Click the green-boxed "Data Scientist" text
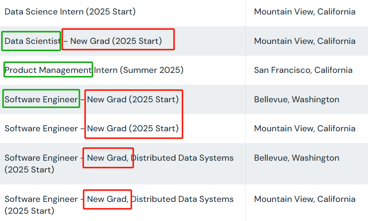 pos(32,41)
